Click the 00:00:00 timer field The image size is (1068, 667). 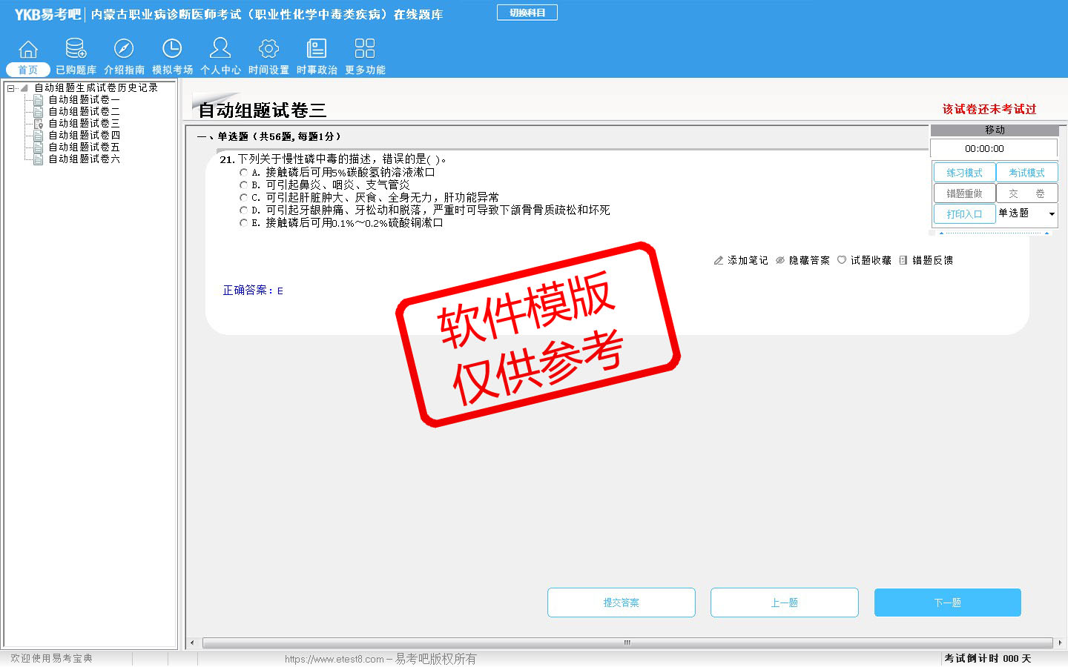pyautogui.click(x=994, y=148)
